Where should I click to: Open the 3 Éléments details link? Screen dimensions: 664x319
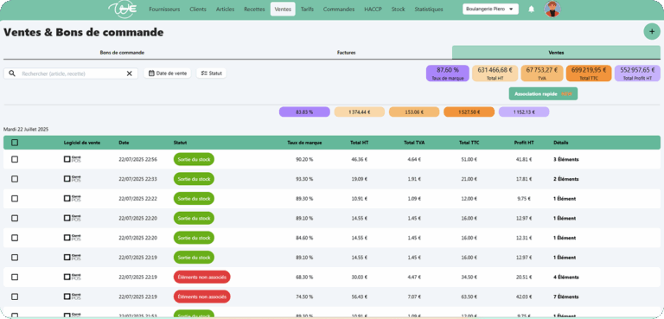[x=566, y=159]
